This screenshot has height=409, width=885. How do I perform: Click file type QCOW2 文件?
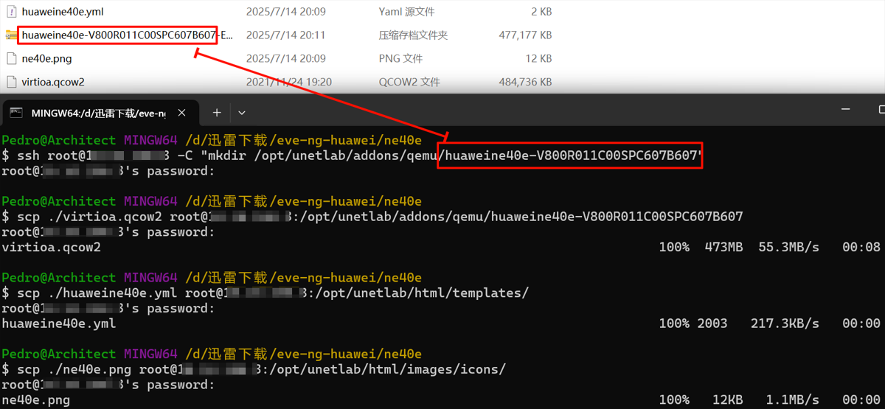coord(409,82)
